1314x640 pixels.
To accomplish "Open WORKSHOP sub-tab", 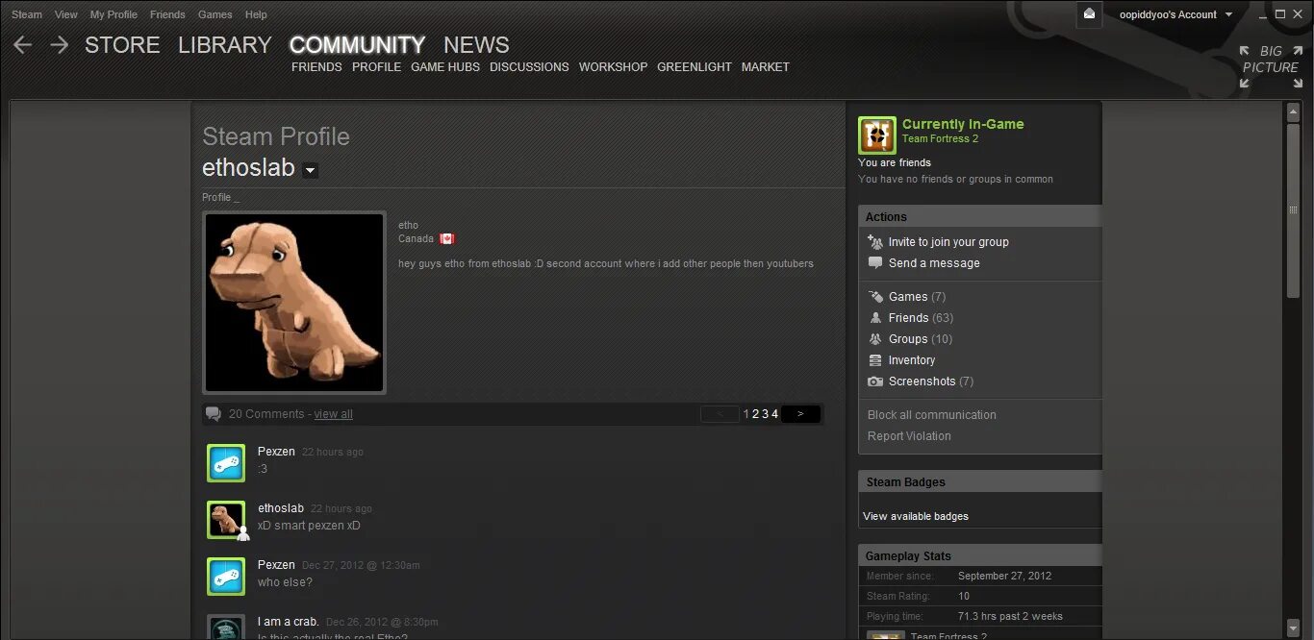I will click(x=613, y=67).
